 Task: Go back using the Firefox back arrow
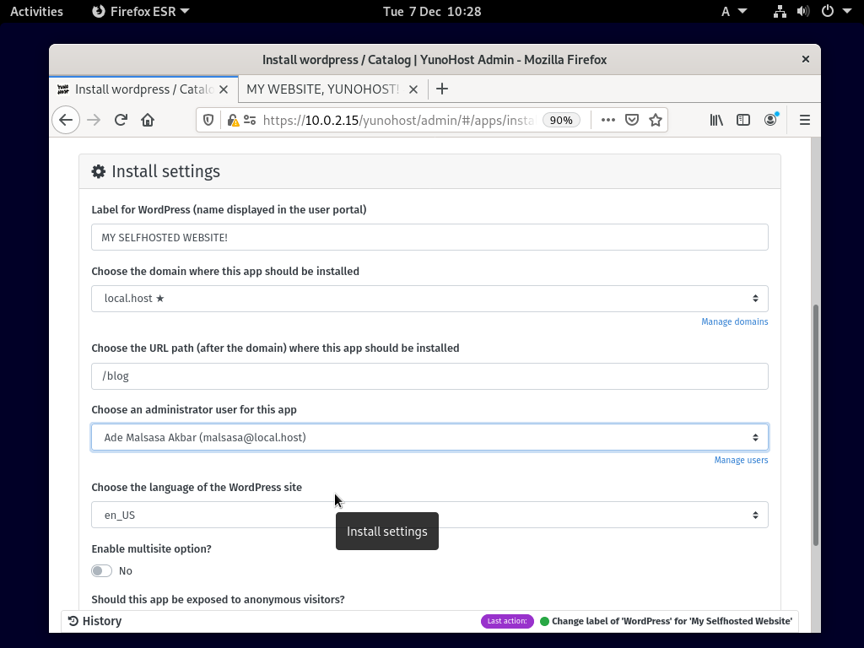click(x=66, y=120)
